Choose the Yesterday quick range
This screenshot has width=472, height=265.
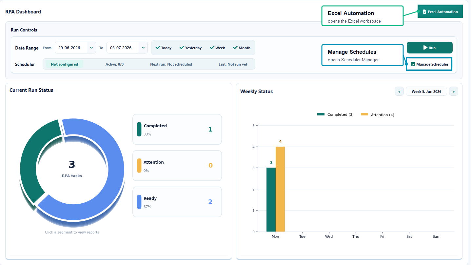tap(191, 48)
